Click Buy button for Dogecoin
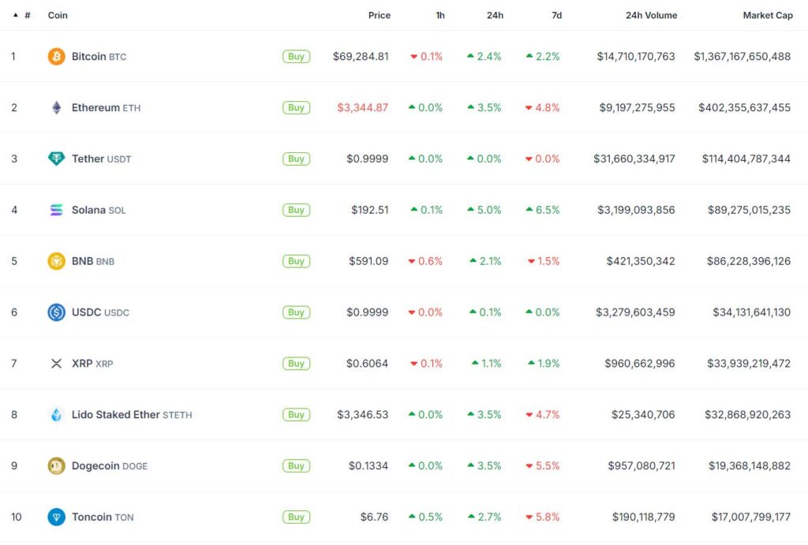This screenshot has height=545, width=808. click(297, 465)
